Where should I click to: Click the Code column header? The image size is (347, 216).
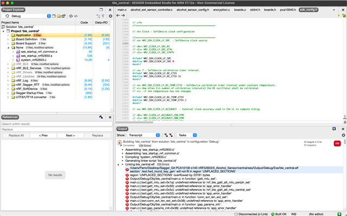click(x=84, y=22)
